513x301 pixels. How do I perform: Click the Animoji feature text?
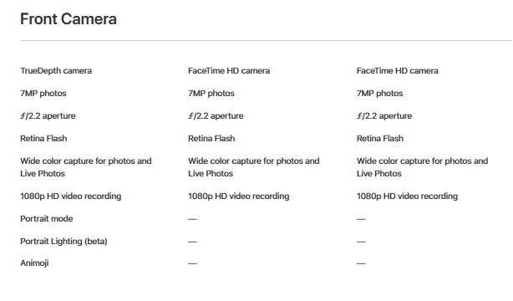[34, 263]
